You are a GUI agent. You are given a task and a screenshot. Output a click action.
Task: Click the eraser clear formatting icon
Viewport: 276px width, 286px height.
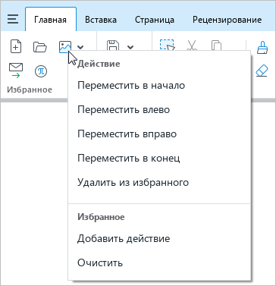click(262, 71)
